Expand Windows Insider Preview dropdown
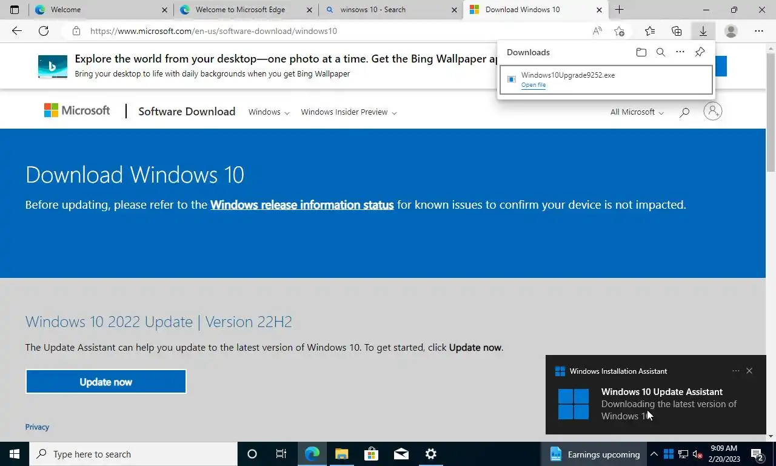 coord(349,112)
